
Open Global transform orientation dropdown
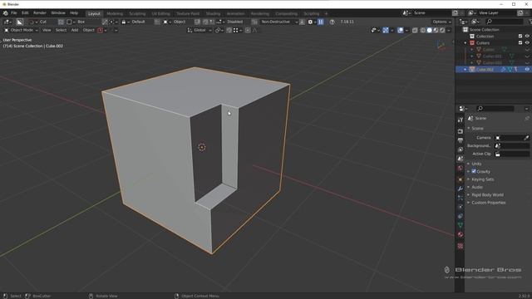pos(199,30)
